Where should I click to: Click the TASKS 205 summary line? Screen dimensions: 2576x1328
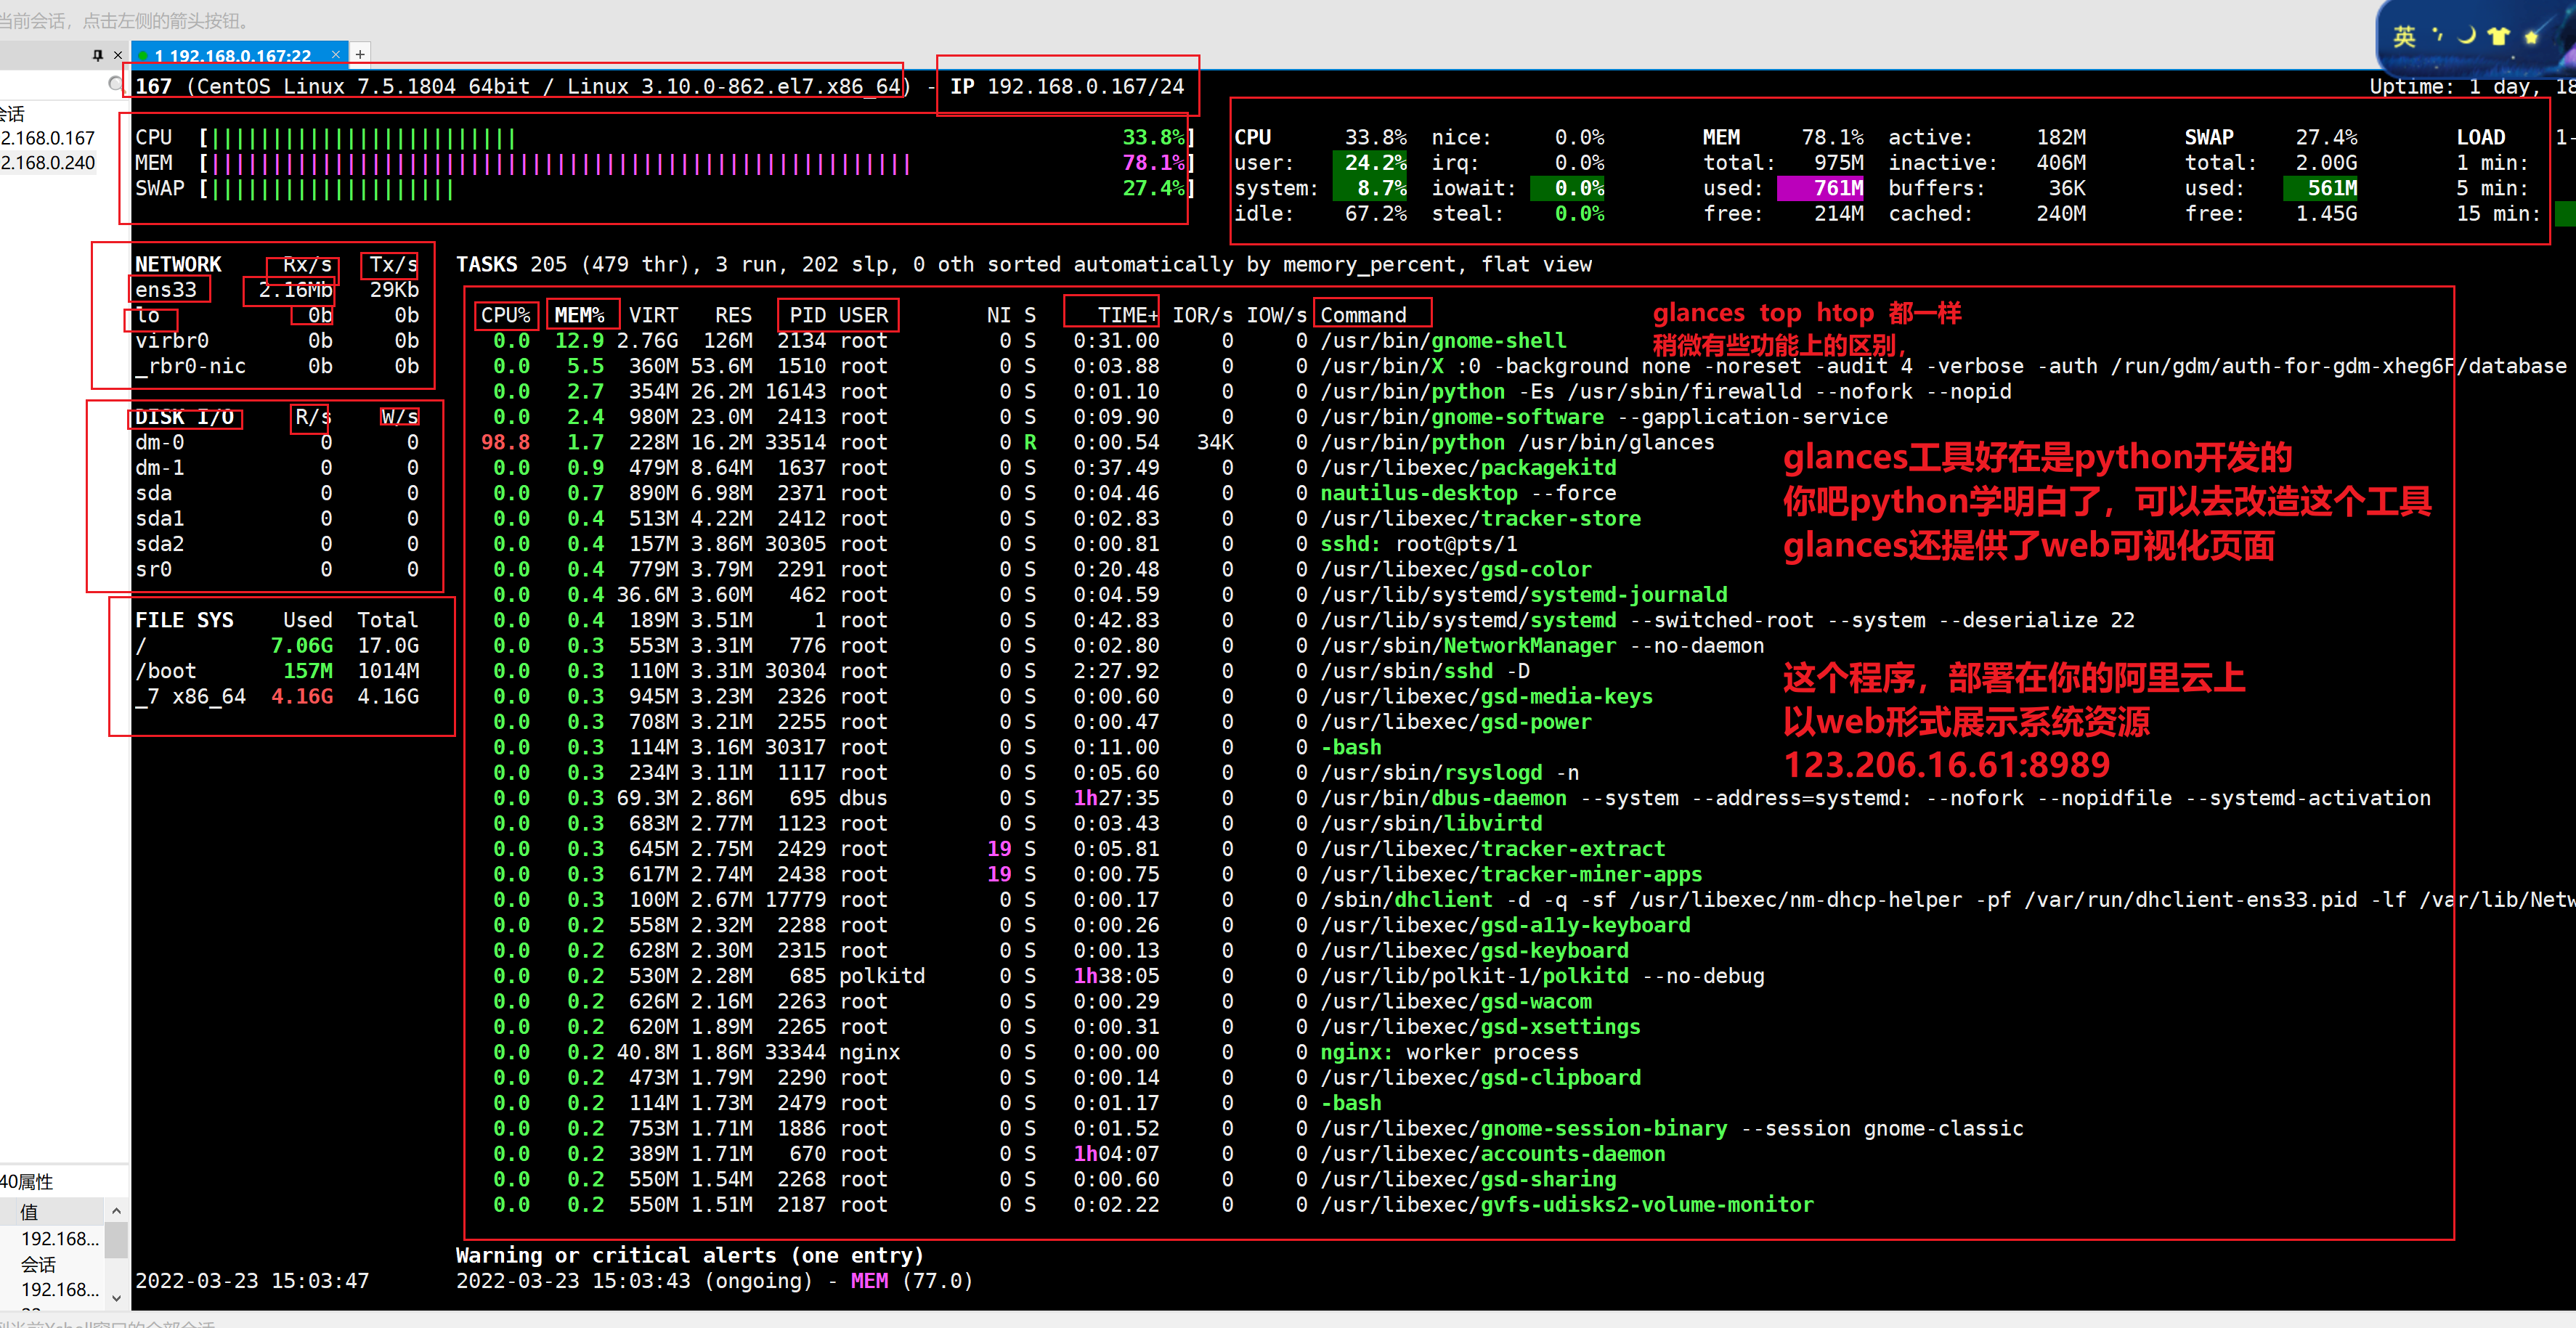click(1024, 264)
